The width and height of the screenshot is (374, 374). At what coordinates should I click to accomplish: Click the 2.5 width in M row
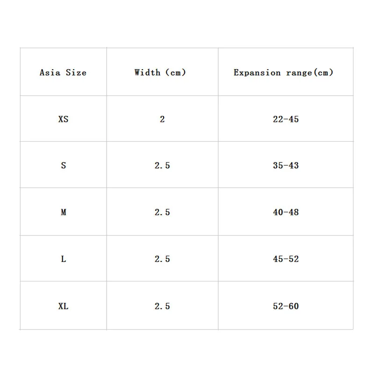(162, 212)
